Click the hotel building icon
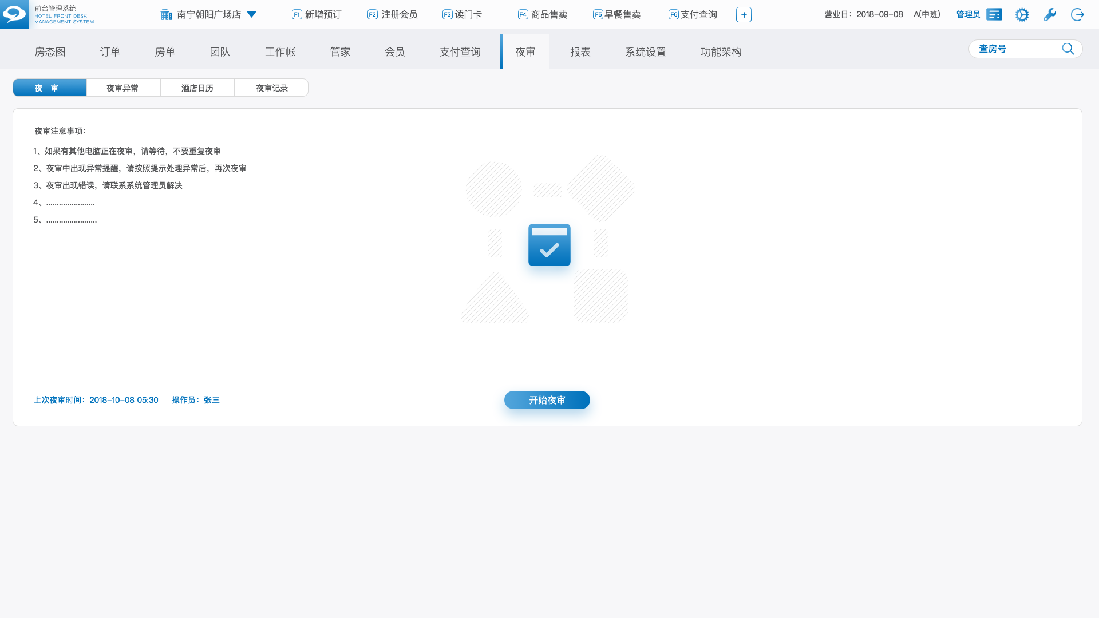This screenshot has width=1099, height=618. coord(166,15)
